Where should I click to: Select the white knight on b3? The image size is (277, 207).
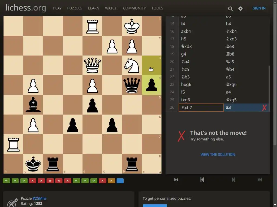click(x=132, y=65)
